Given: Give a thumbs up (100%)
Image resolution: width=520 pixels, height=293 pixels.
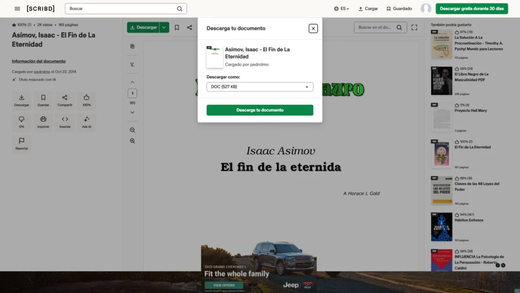Looking at the screenshot, I should click(x=86, y=100).
